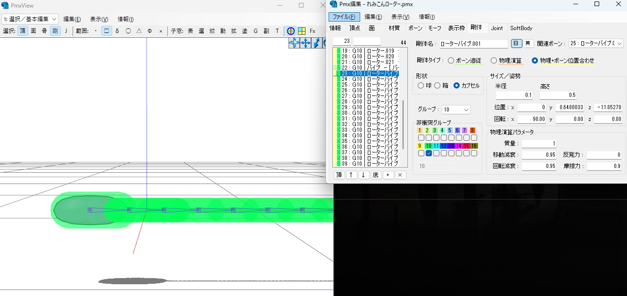Choose the 箱 box shape option
Viewport: 627px width, 296px height.
437,86
